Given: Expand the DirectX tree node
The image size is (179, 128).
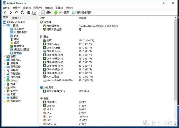Looking at the screenshot, I should [x=4, y=81].
